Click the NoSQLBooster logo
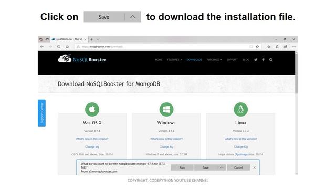 coord(82,59)
